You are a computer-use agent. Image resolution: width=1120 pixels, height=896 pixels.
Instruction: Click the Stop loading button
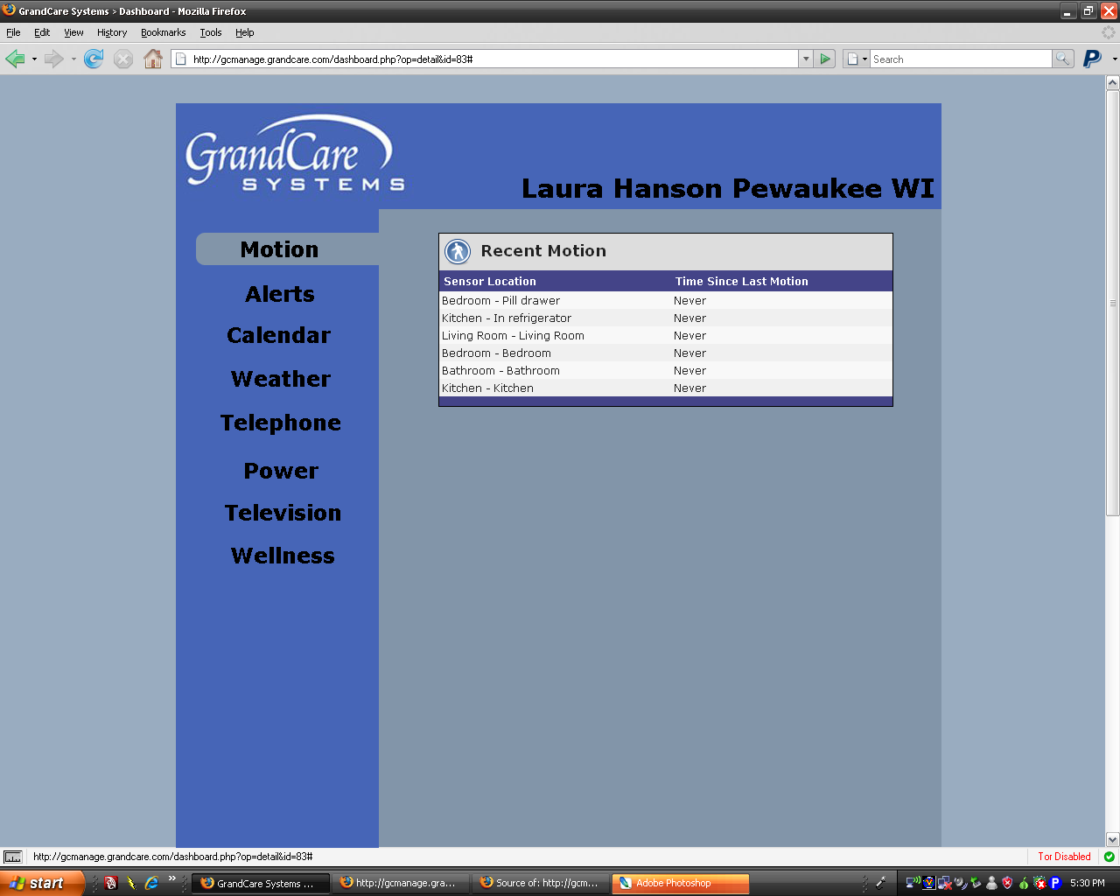pos(123,59)
